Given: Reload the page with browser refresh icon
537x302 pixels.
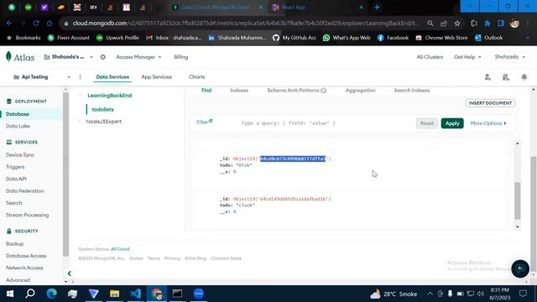Looking at the screenshot, I should click(36, 23).
